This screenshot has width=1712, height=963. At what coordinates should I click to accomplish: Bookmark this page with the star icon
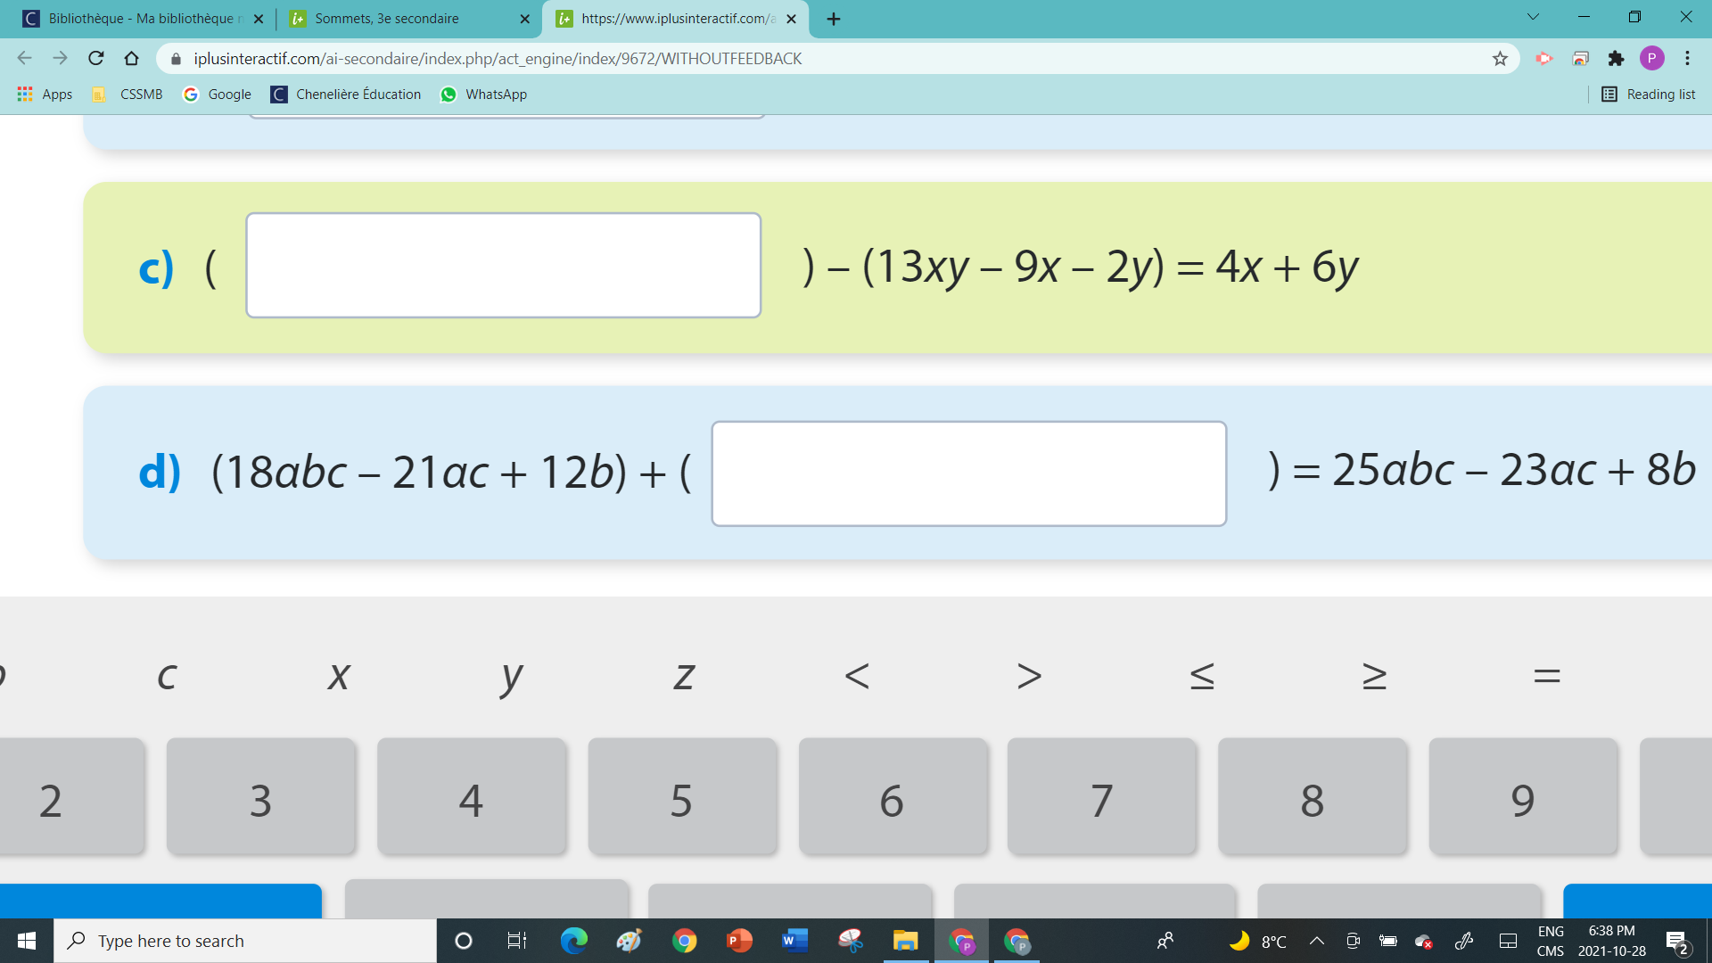click(x=1500, y=59)
